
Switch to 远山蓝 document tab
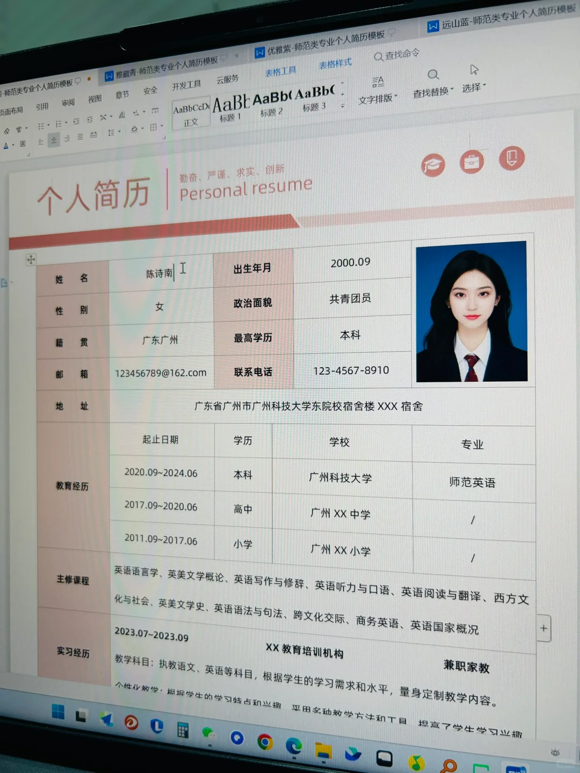tap(502, 17)
